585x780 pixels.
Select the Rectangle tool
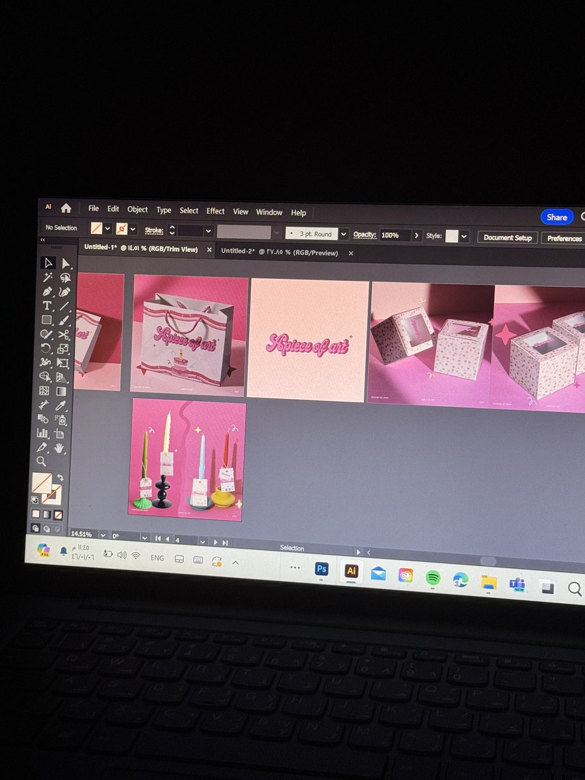[x=47, y=320]
